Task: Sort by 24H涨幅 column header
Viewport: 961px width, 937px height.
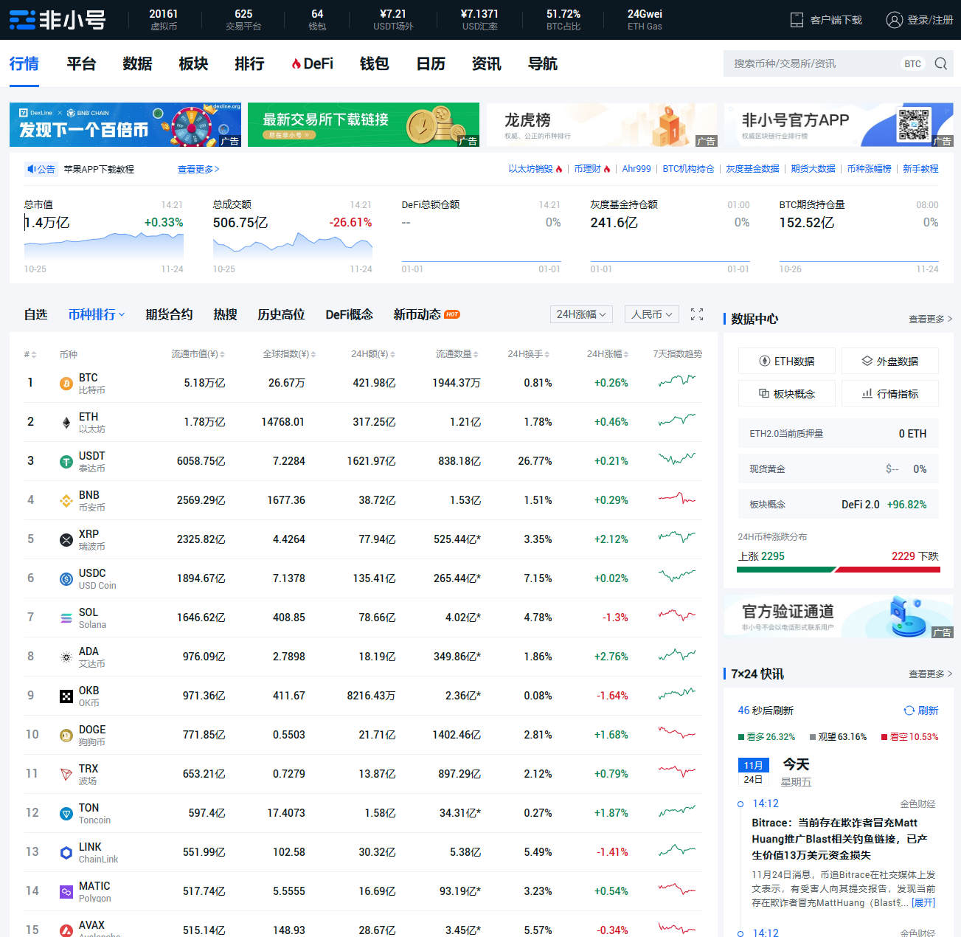Action: click(x=608, y=354)
